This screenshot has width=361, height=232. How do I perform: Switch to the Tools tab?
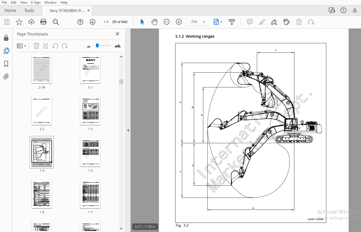coord(29,11)
